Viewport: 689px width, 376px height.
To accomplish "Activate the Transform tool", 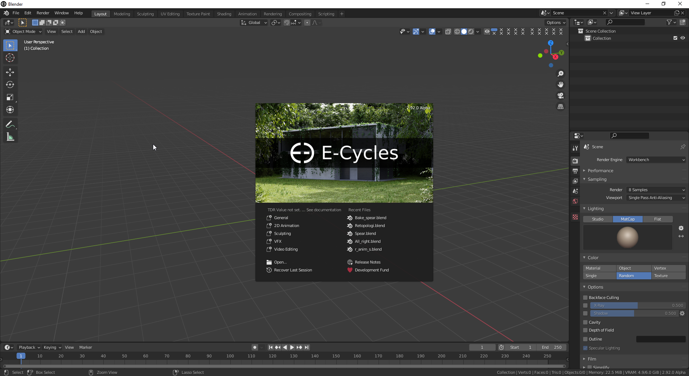I will (x=10, y=110).
